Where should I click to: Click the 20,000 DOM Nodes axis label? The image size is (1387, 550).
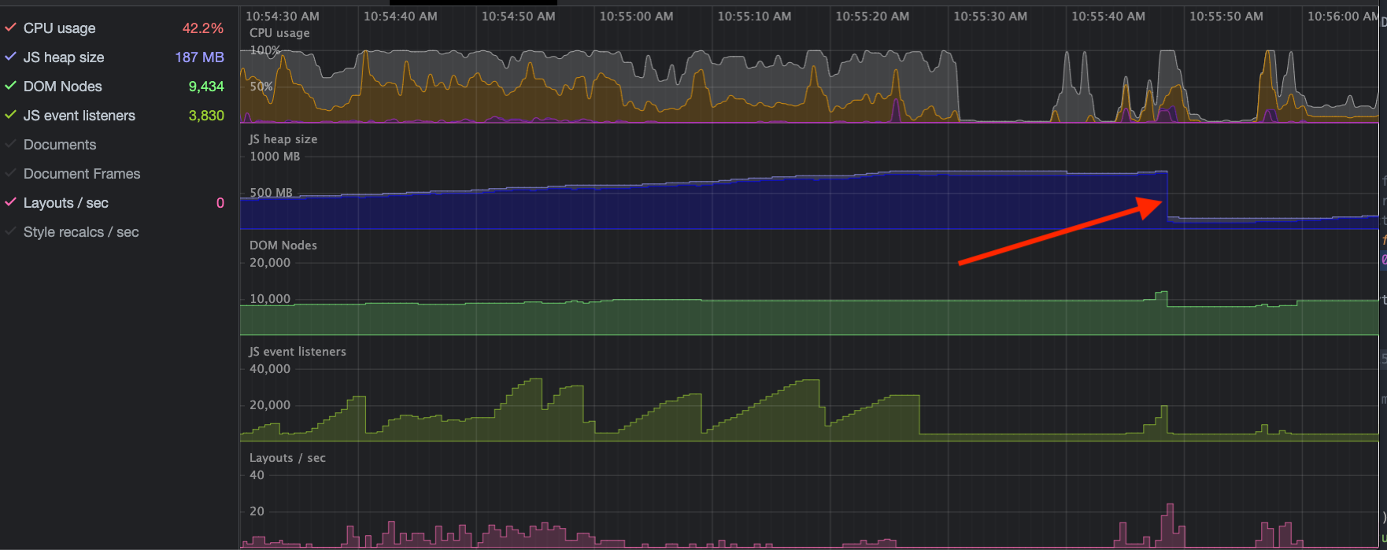tap(270, 263)
